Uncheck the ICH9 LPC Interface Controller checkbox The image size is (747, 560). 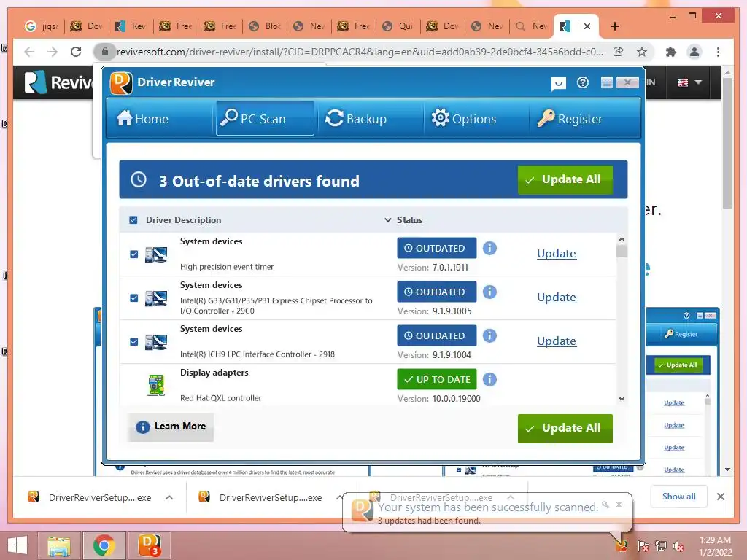(134, 342)
